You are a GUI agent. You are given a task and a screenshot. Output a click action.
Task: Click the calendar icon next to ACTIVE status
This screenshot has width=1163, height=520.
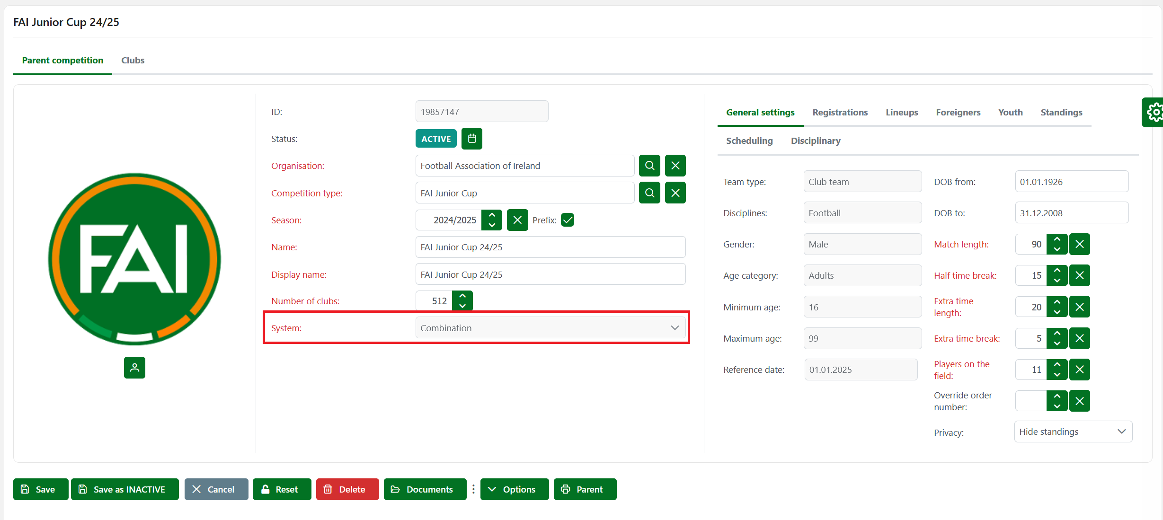pos(471,139)
